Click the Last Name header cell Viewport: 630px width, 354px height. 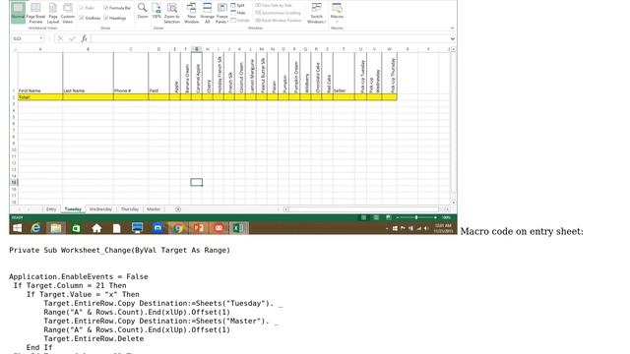tap(88, 73)
